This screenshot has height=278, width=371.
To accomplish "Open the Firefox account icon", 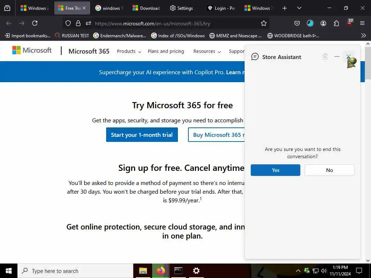I will 323,23.
